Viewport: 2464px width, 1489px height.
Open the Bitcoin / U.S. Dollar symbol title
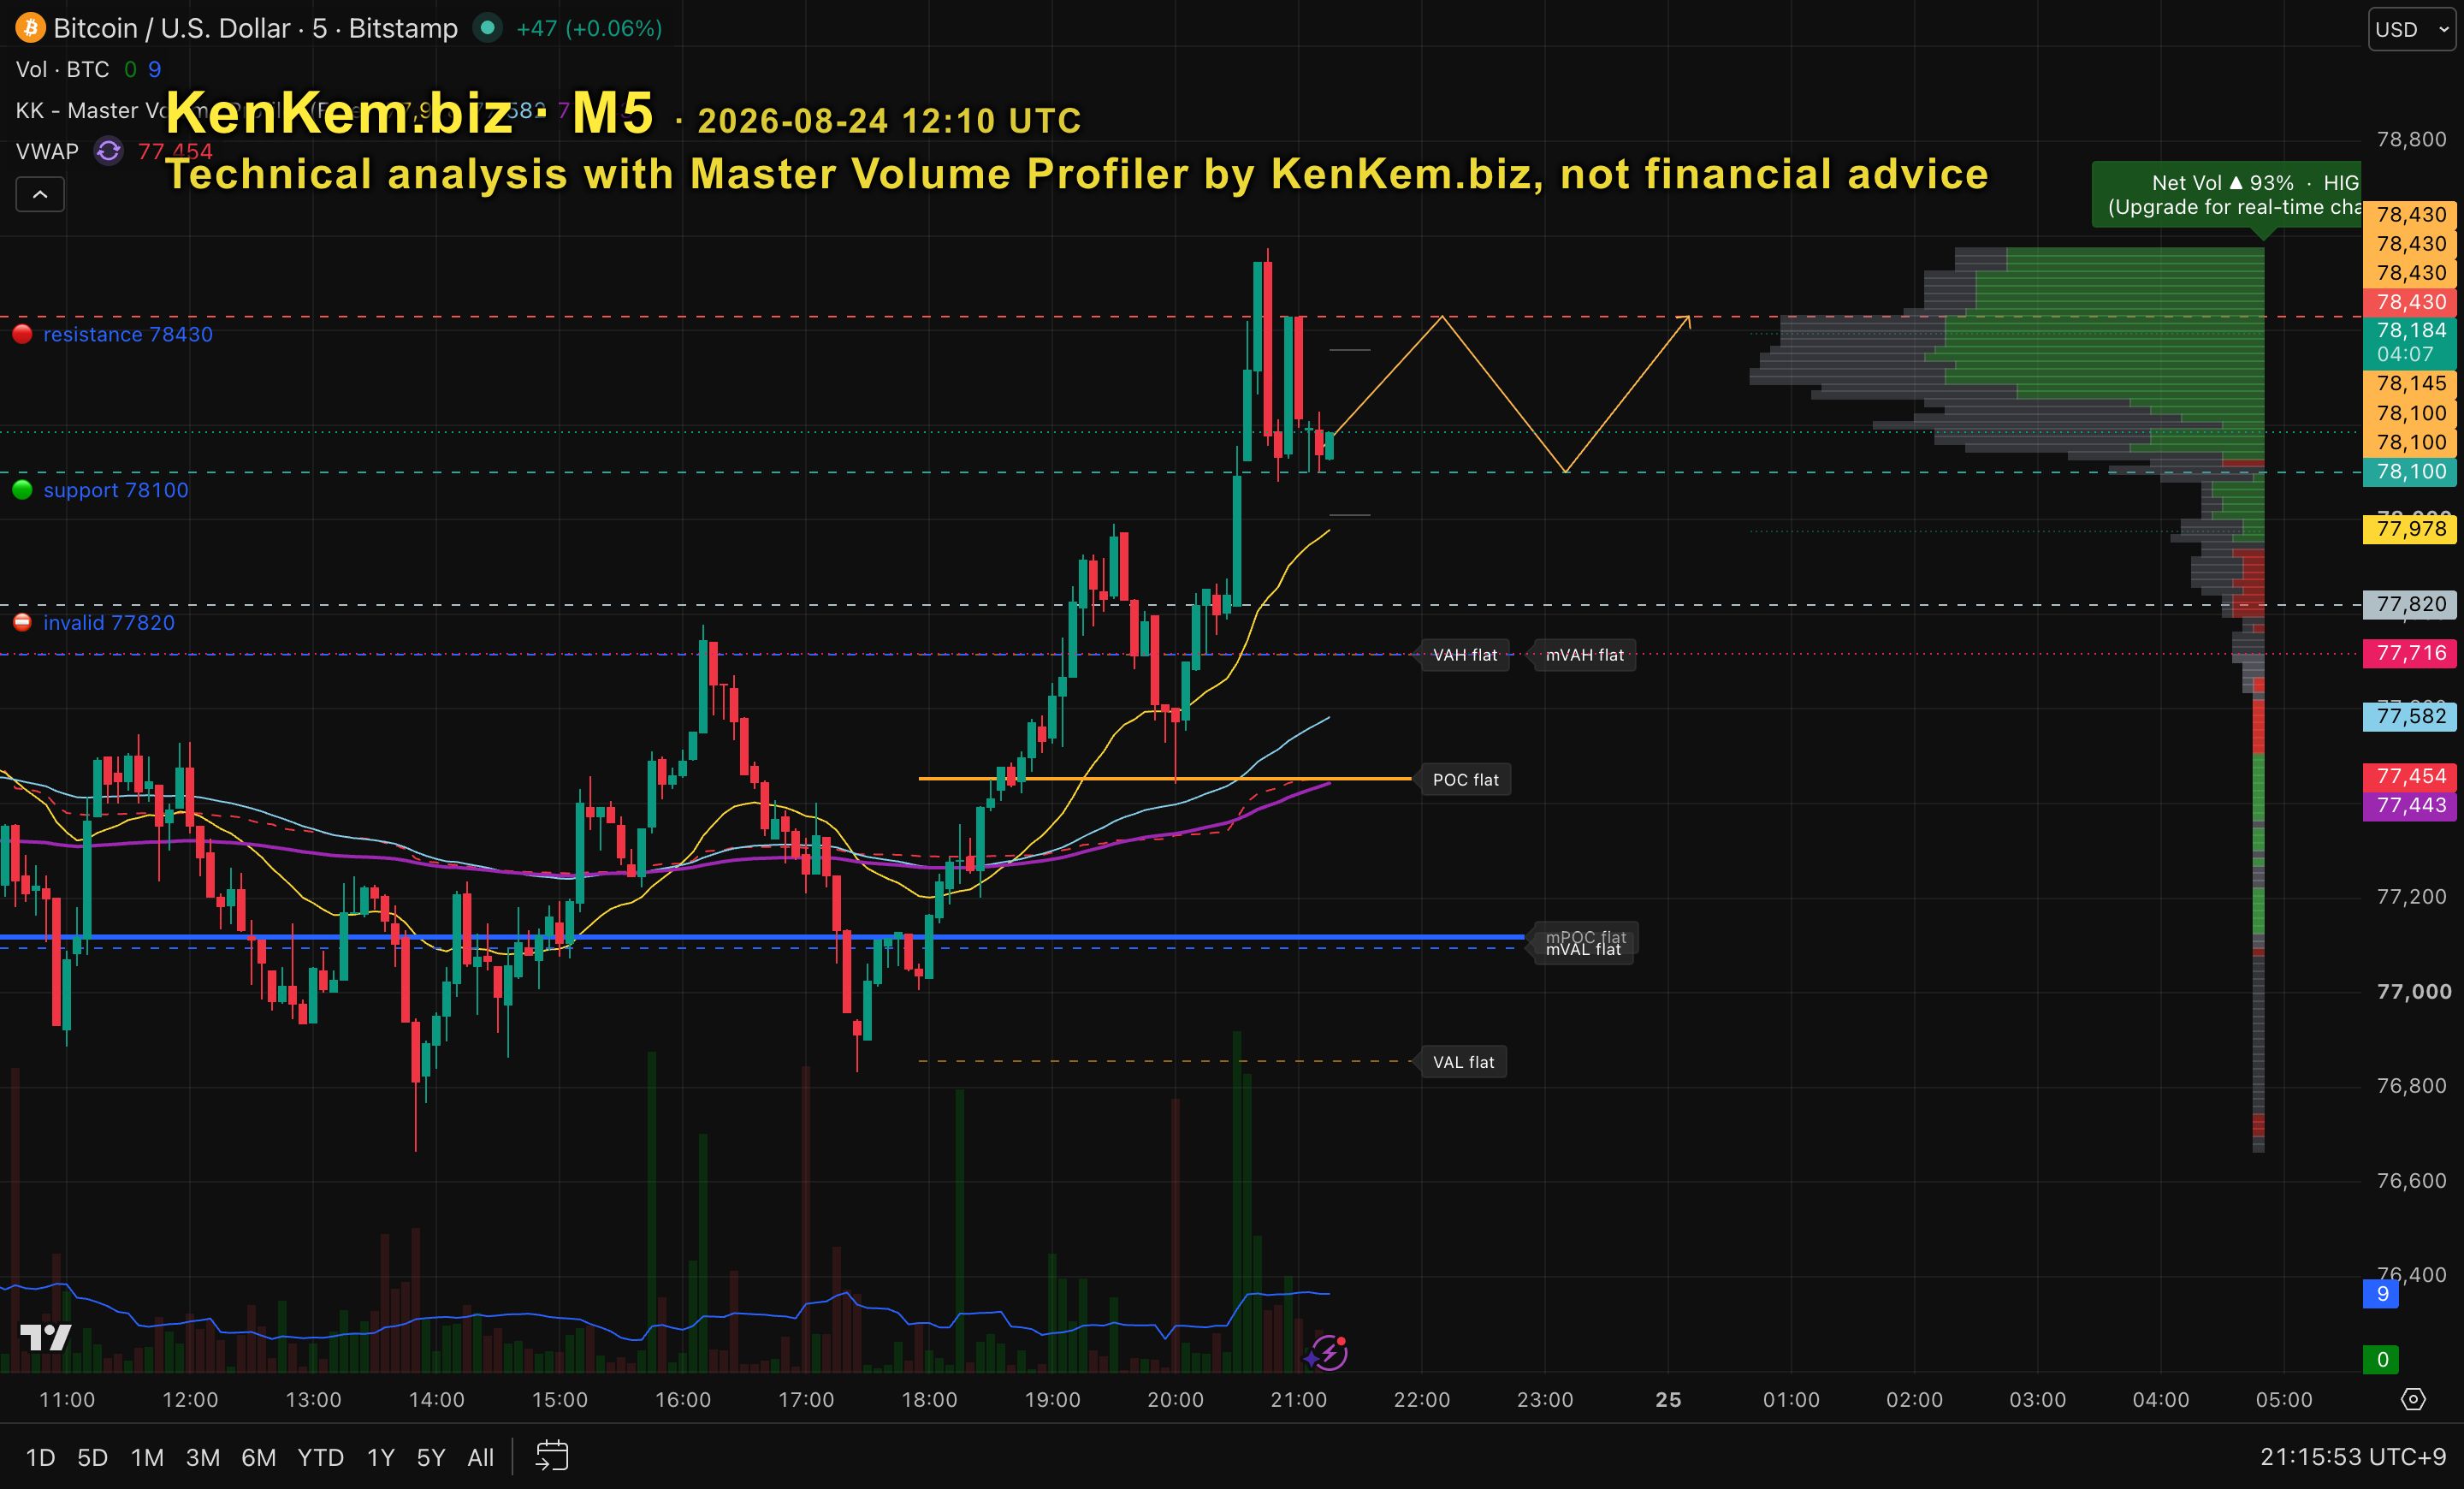255,28
